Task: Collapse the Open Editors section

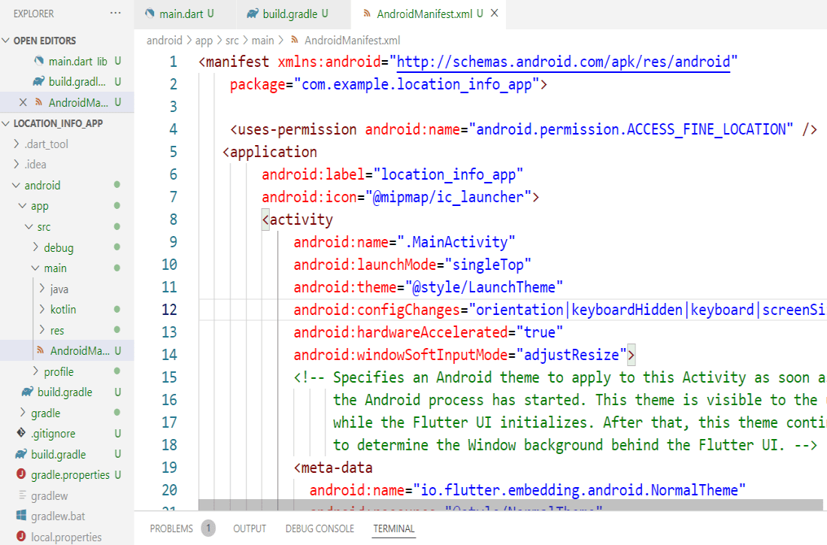Action: click(6, 41)
